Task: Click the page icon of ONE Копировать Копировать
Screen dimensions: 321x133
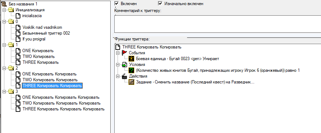Action: 18,74
